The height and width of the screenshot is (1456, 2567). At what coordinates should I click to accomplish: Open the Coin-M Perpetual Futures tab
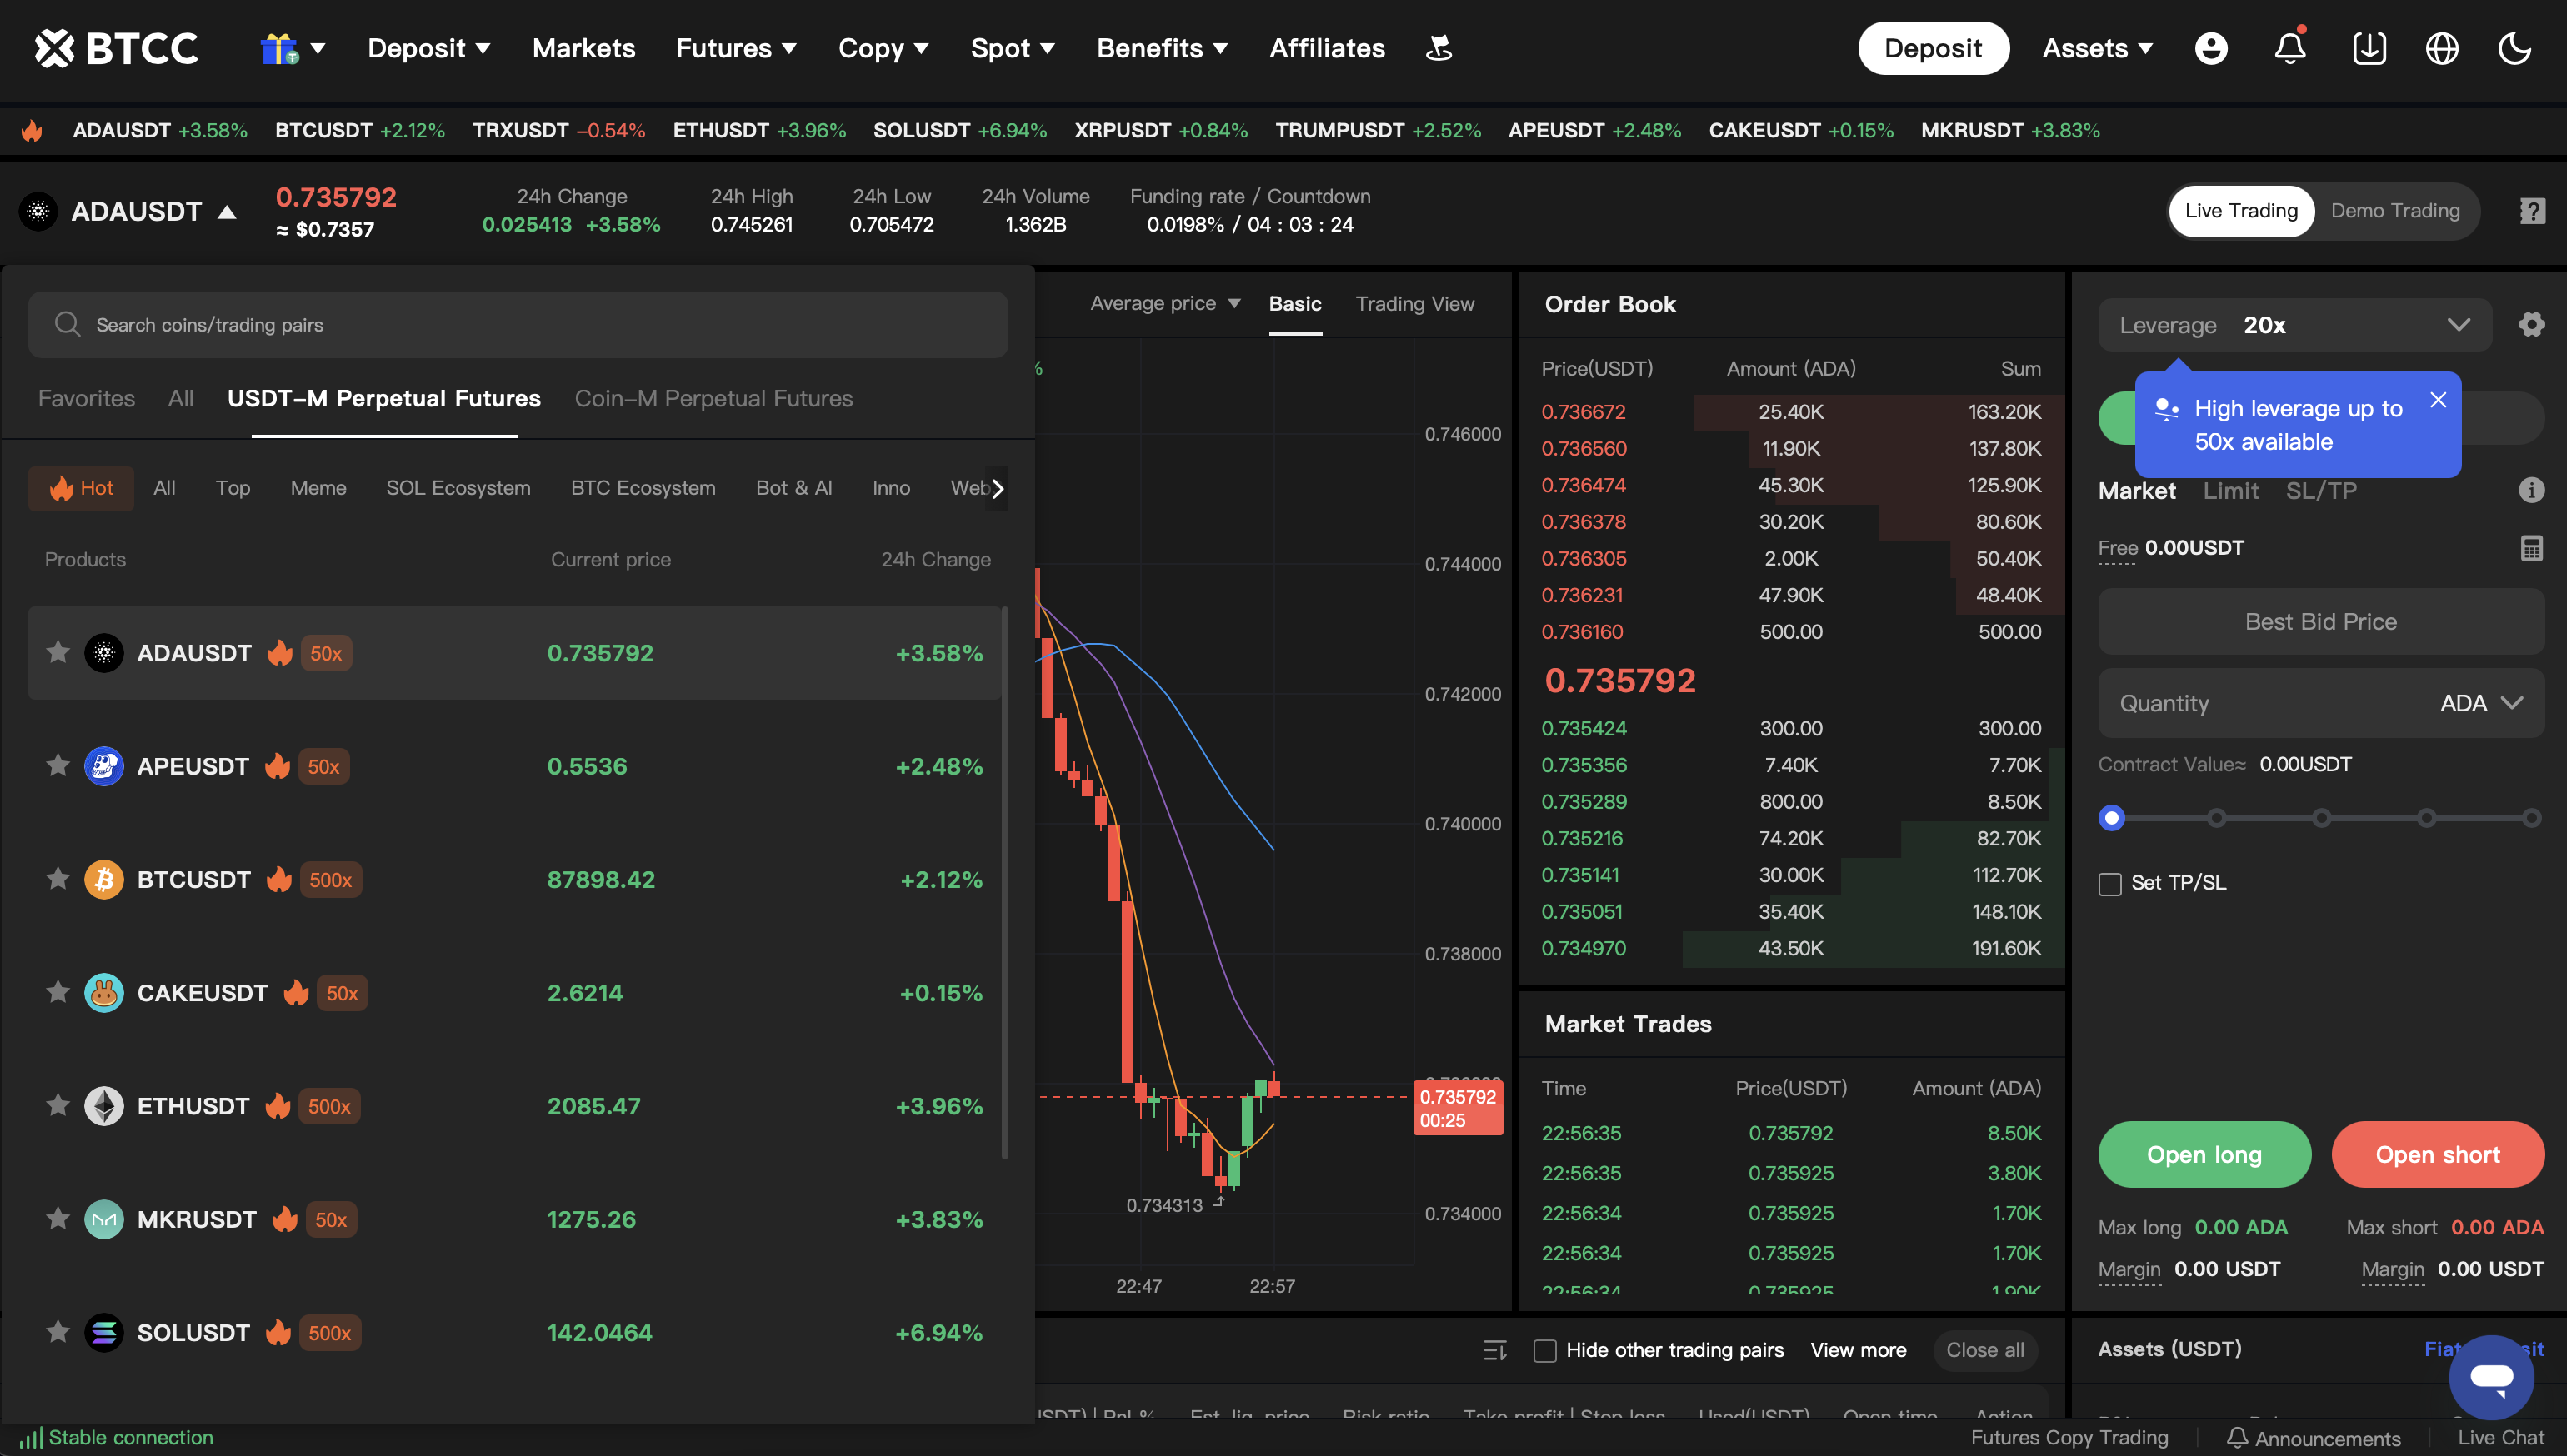713,398
